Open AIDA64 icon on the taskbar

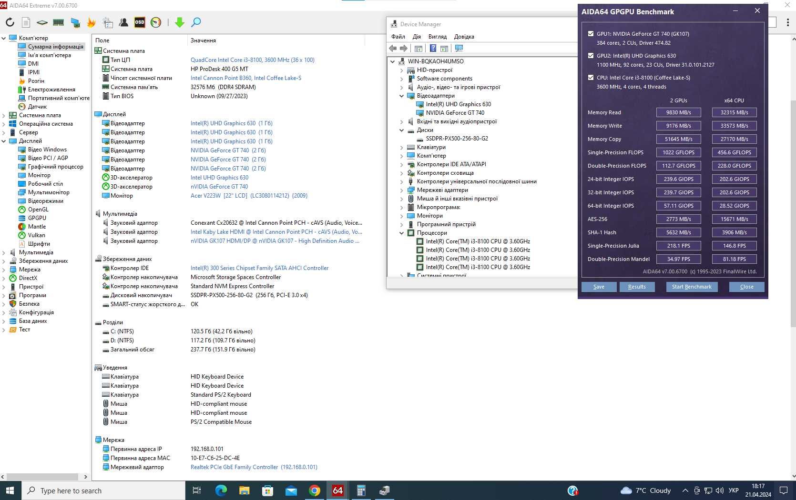(337, 490)
